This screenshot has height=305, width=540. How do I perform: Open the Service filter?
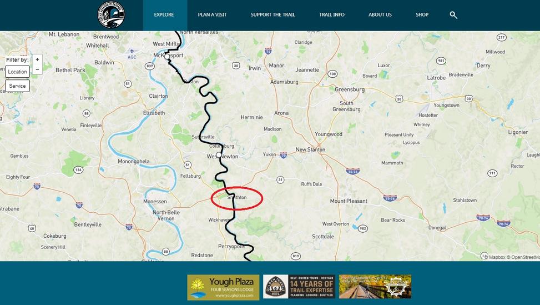click(17, 86)
